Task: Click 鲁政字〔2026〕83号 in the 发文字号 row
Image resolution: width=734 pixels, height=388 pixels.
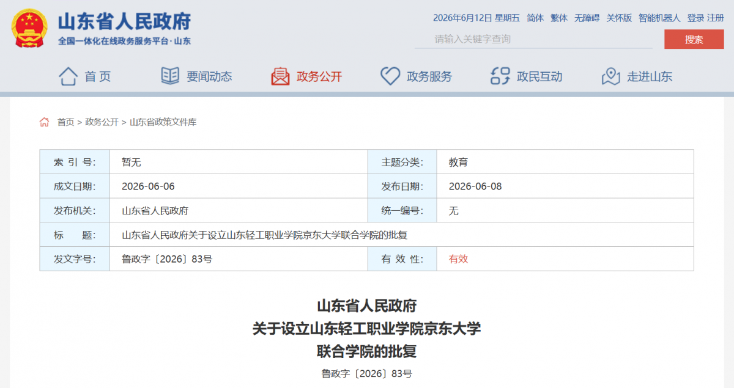Action: coord(167,259)
